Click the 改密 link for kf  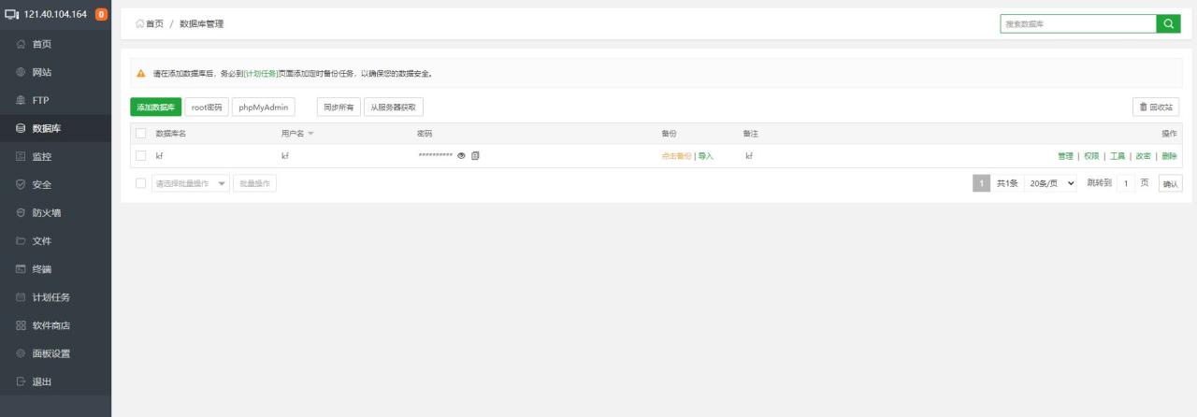pos(1143,156)
